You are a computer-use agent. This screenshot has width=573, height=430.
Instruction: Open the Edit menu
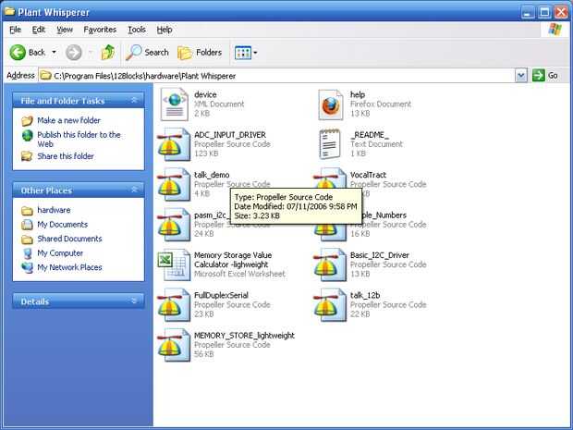click(39, 30)
